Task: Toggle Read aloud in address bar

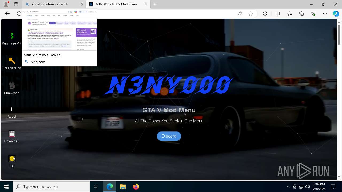Action: (x=240, y=14)
